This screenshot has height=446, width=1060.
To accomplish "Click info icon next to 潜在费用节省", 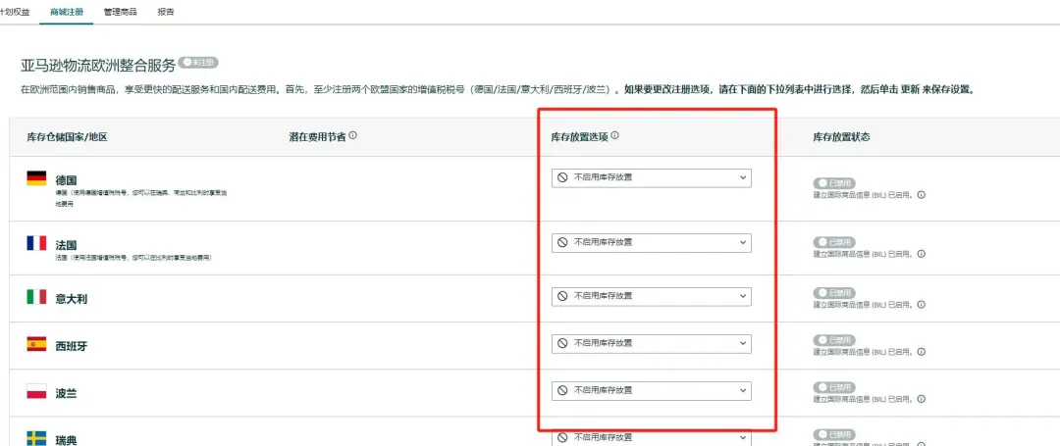I will tap(353, 135).
